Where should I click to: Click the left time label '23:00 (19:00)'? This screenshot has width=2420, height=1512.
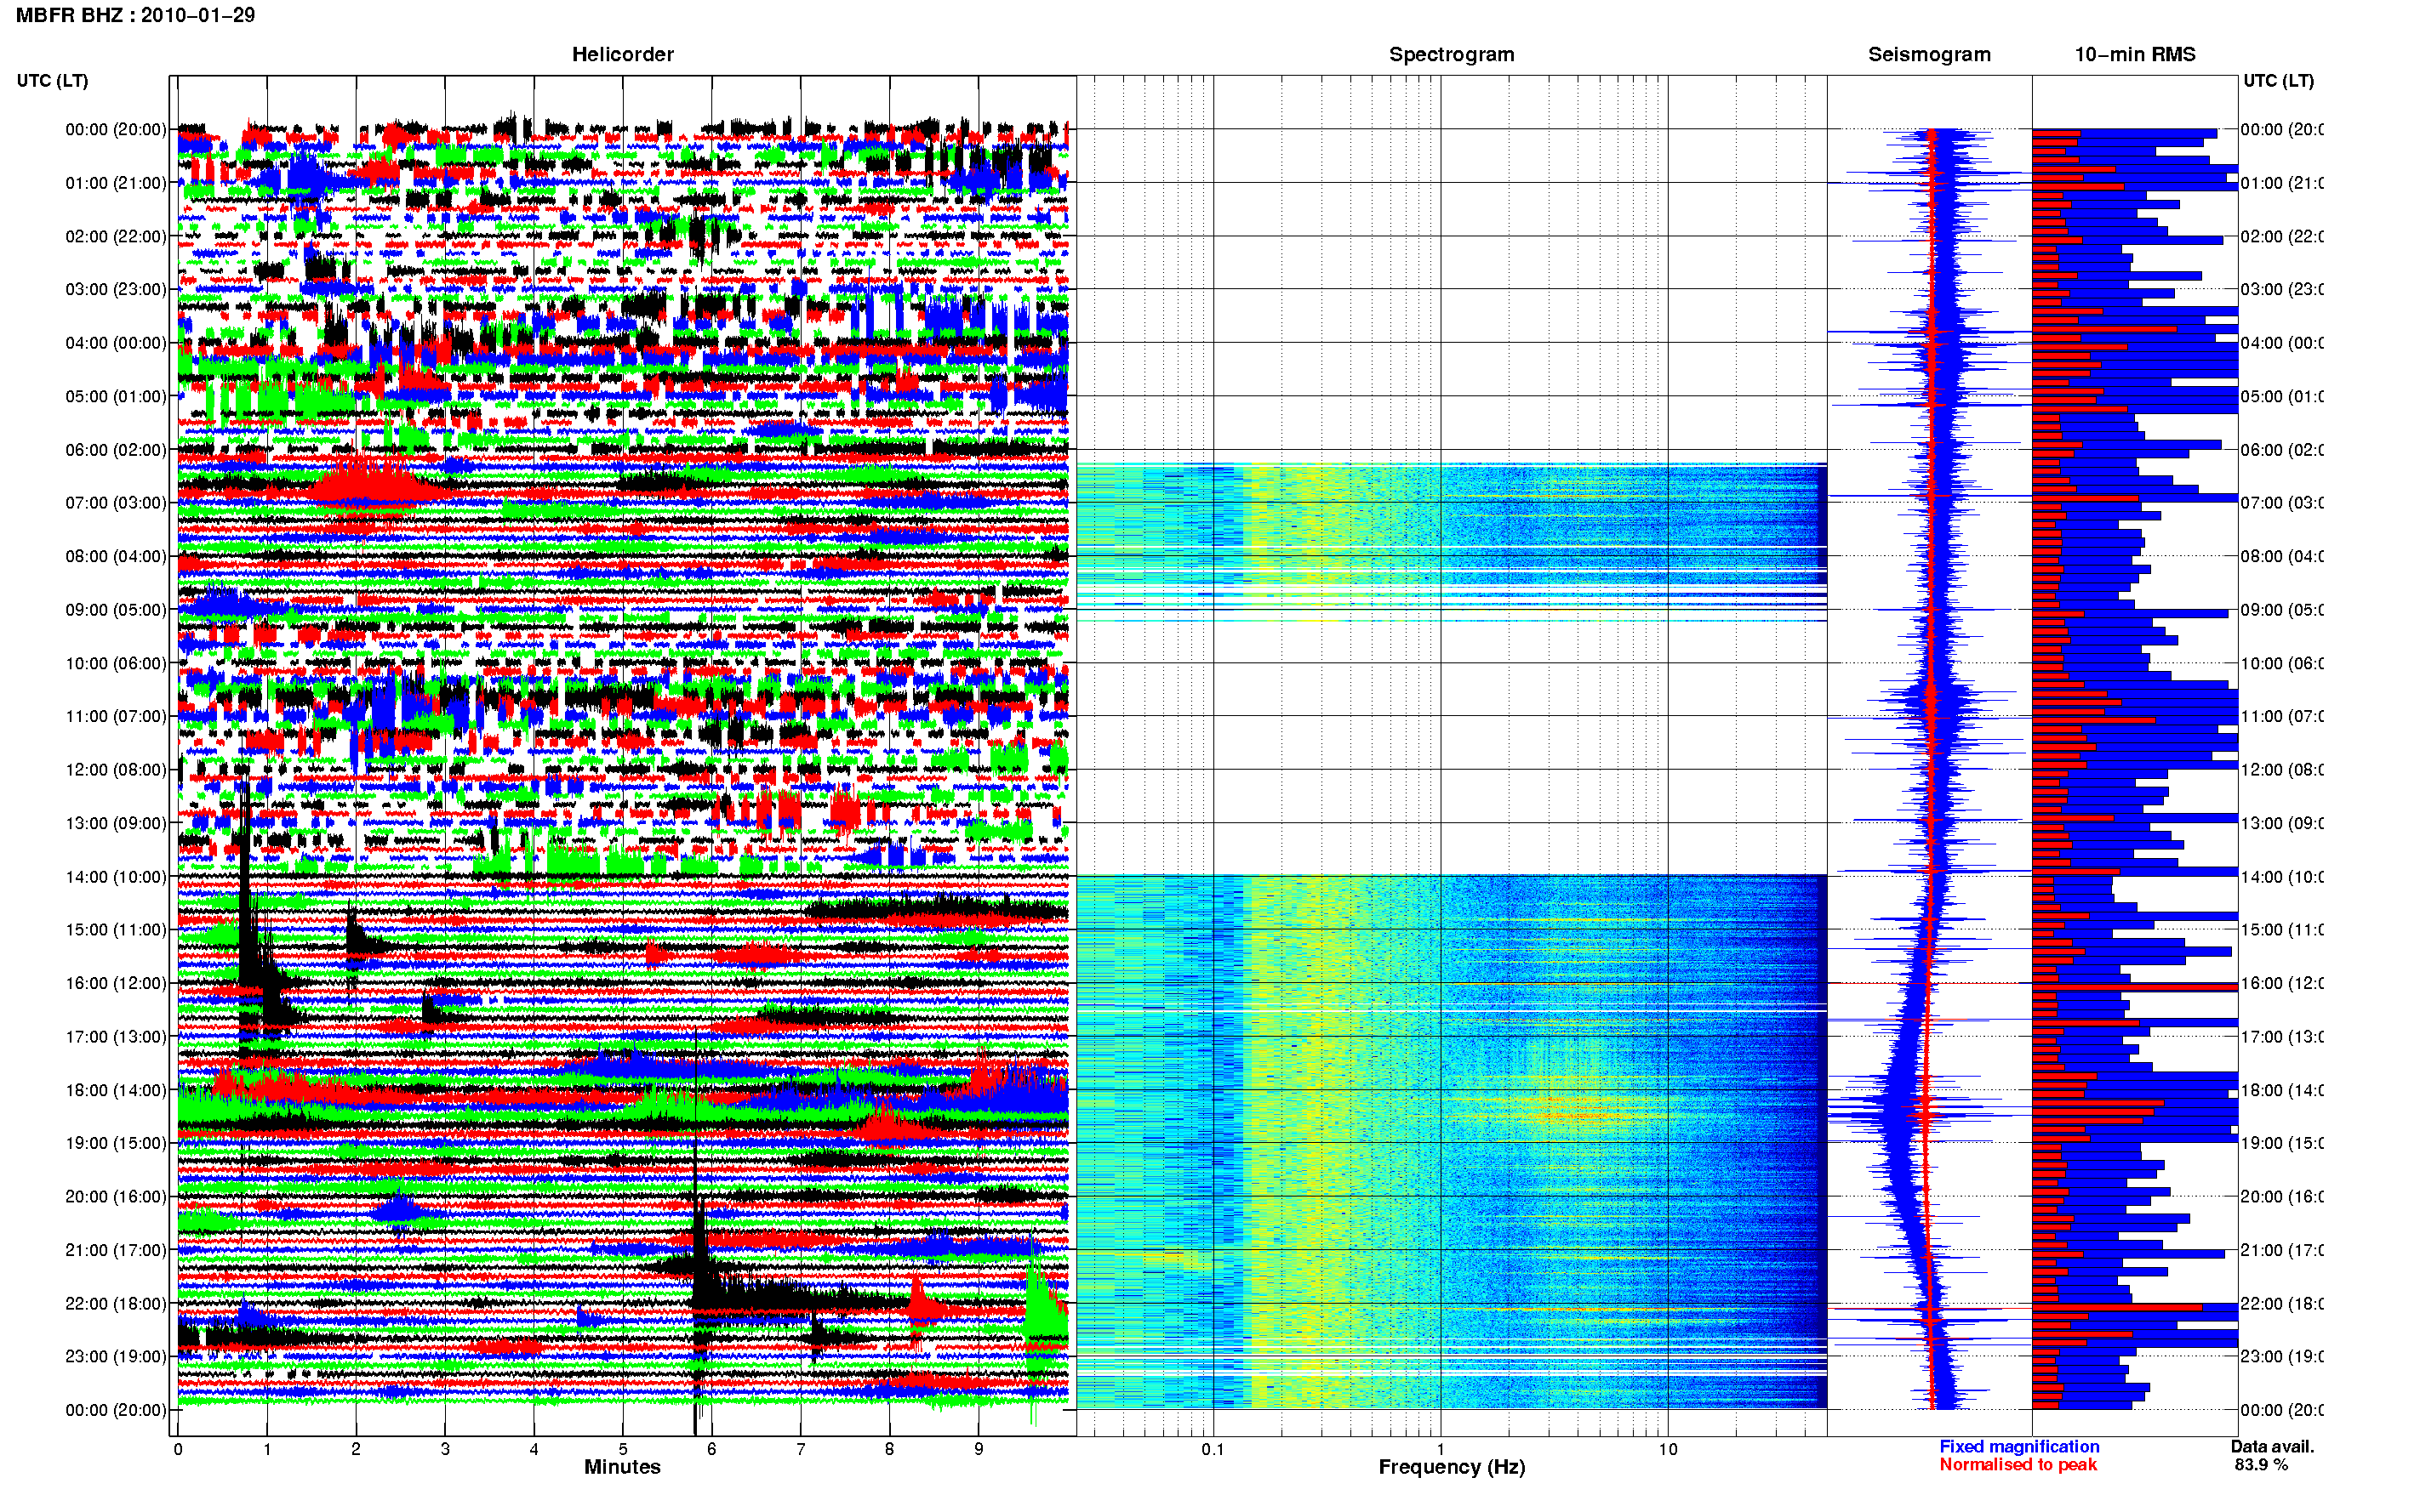coord(116,1356)
